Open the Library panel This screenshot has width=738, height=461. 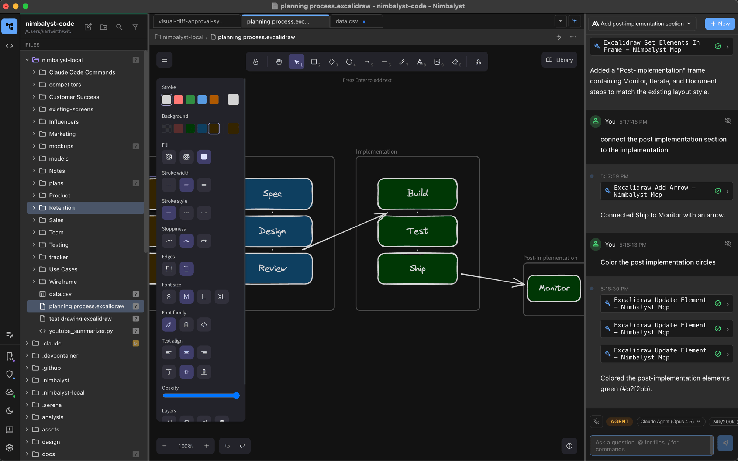pos(559,60)
